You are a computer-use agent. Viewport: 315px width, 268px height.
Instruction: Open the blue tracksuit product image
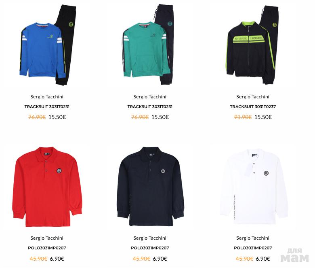(47, 45)
